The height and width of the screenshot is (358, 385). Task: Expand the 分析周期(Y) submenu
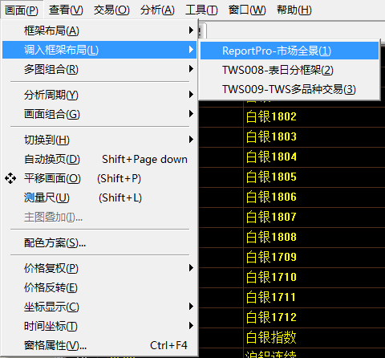tap(99, 95)
